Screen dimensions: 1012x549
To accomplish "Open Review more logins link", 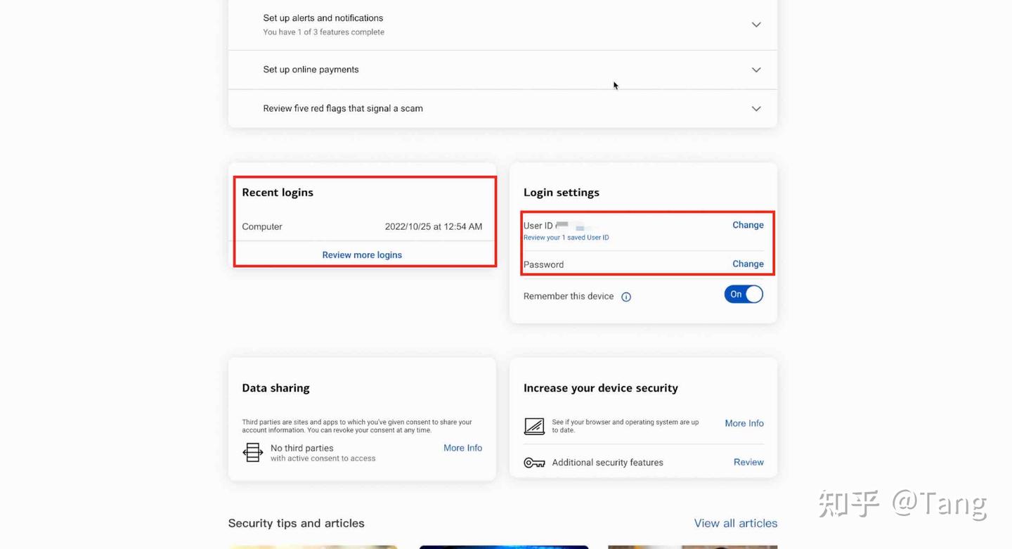I will tap(362, 255).
